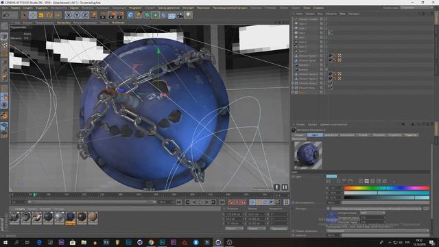This screenshot has height=247, width=439.
Task: Adjust the saturation slider
Action: [387, 193]
